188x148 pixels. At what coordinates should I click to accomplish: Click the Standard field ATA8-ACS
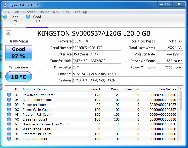[x=128, y=74]
